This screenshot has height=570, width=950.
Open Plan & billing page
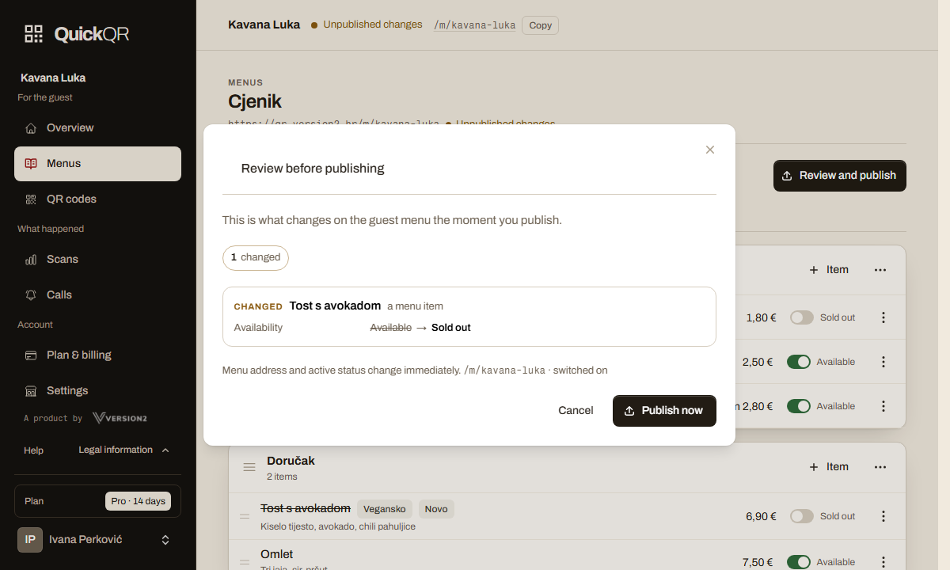coord(97,355)
